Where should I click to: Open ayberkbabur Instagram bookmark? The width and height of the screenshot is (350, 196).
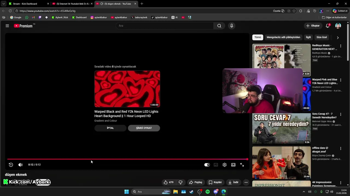tap(99, 17)
